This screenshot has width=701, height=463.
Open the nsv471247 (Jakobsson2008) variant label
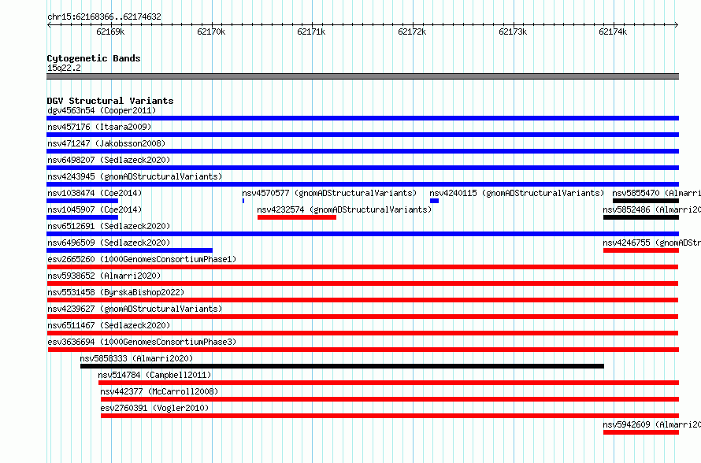coord(106,143)
